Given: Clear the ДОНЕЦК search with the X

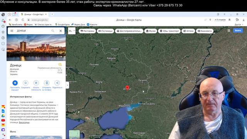Looking at the screenshot, I should pos(61,31).
